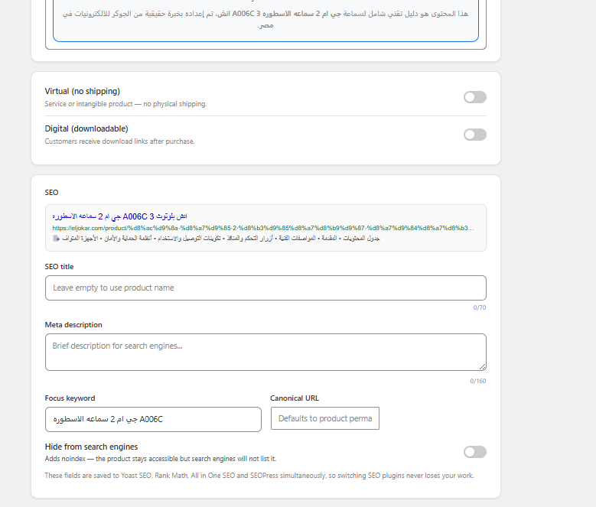Click the "Virtual (no shipping)" label
The image size is (596, 507).
click(x=83, y=91)
